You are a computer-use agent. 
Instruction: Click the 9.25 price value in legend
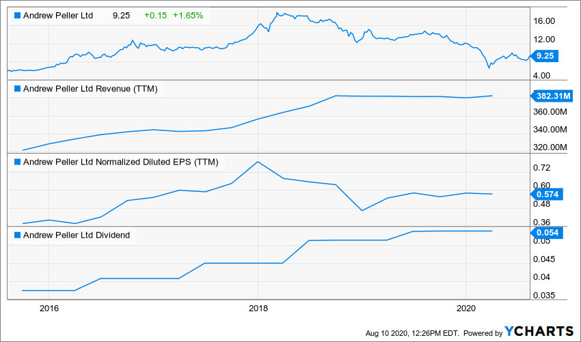[121, 16]
